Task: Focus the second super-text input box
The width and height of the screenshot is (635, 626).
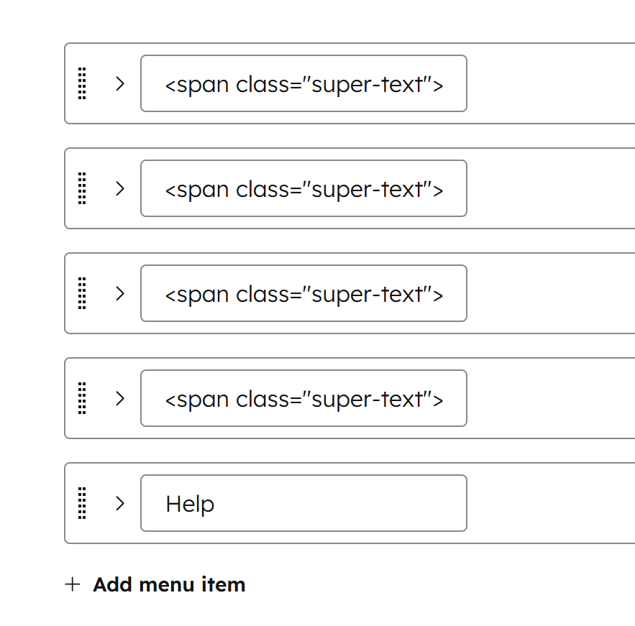Action: click(x=303, y=188)
